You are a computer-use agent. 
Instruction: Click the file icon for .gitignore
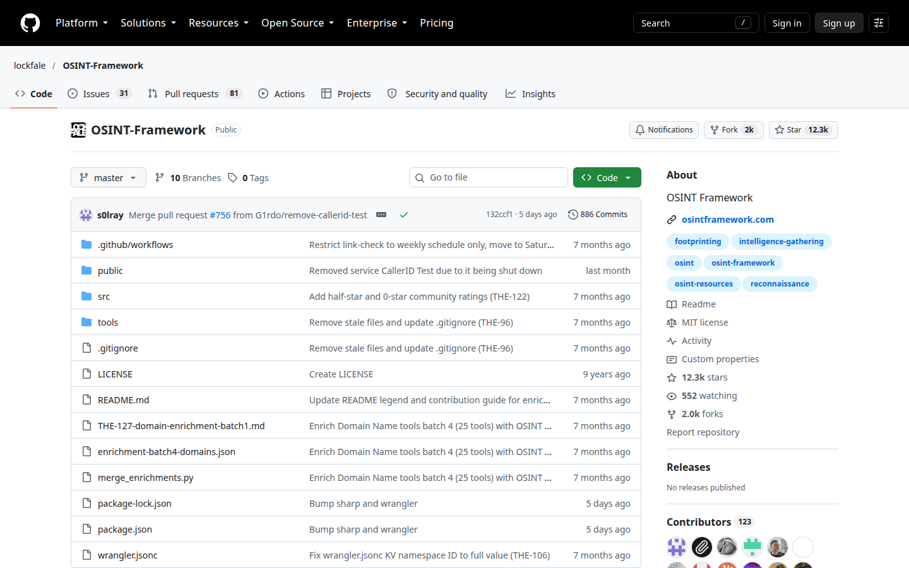[x=86, y=348]
